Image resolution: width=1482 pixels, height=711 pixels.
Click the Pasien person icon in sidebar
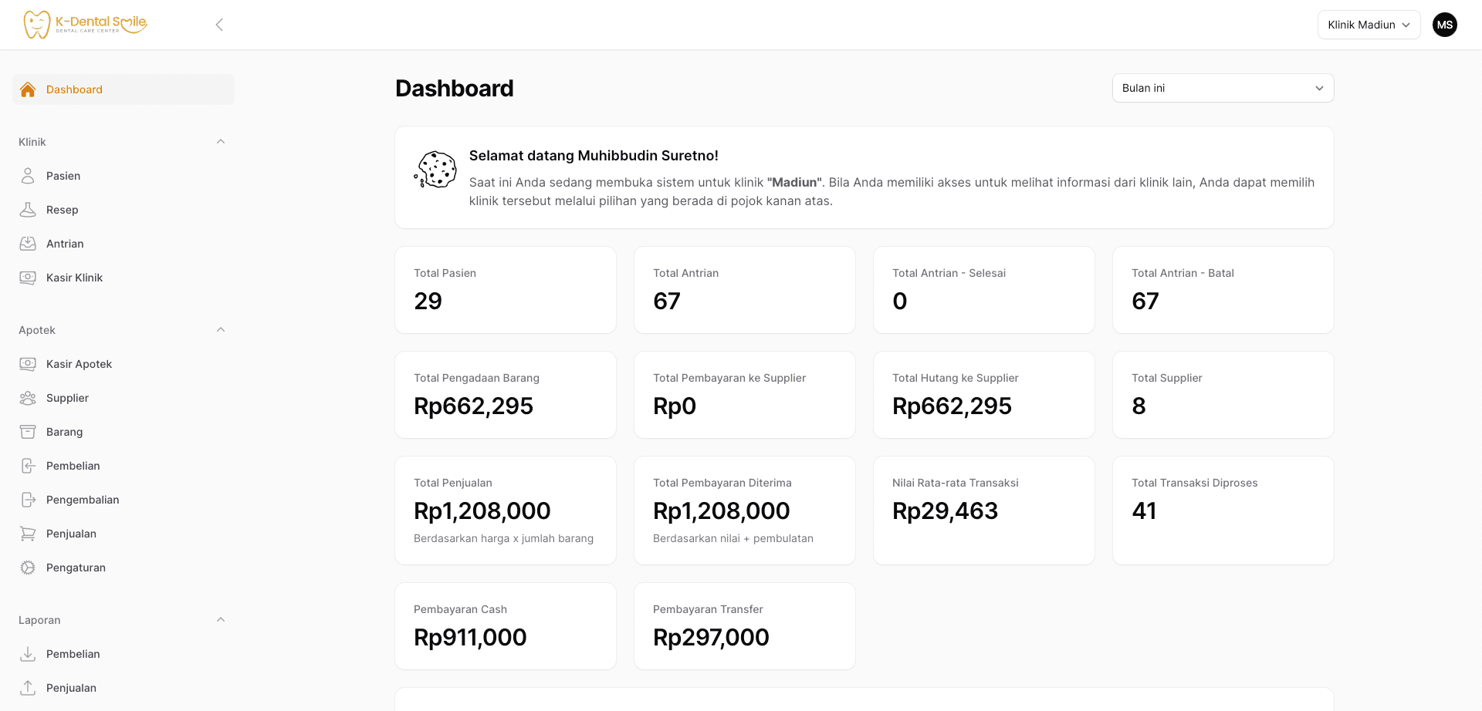(x=28, y=176)
